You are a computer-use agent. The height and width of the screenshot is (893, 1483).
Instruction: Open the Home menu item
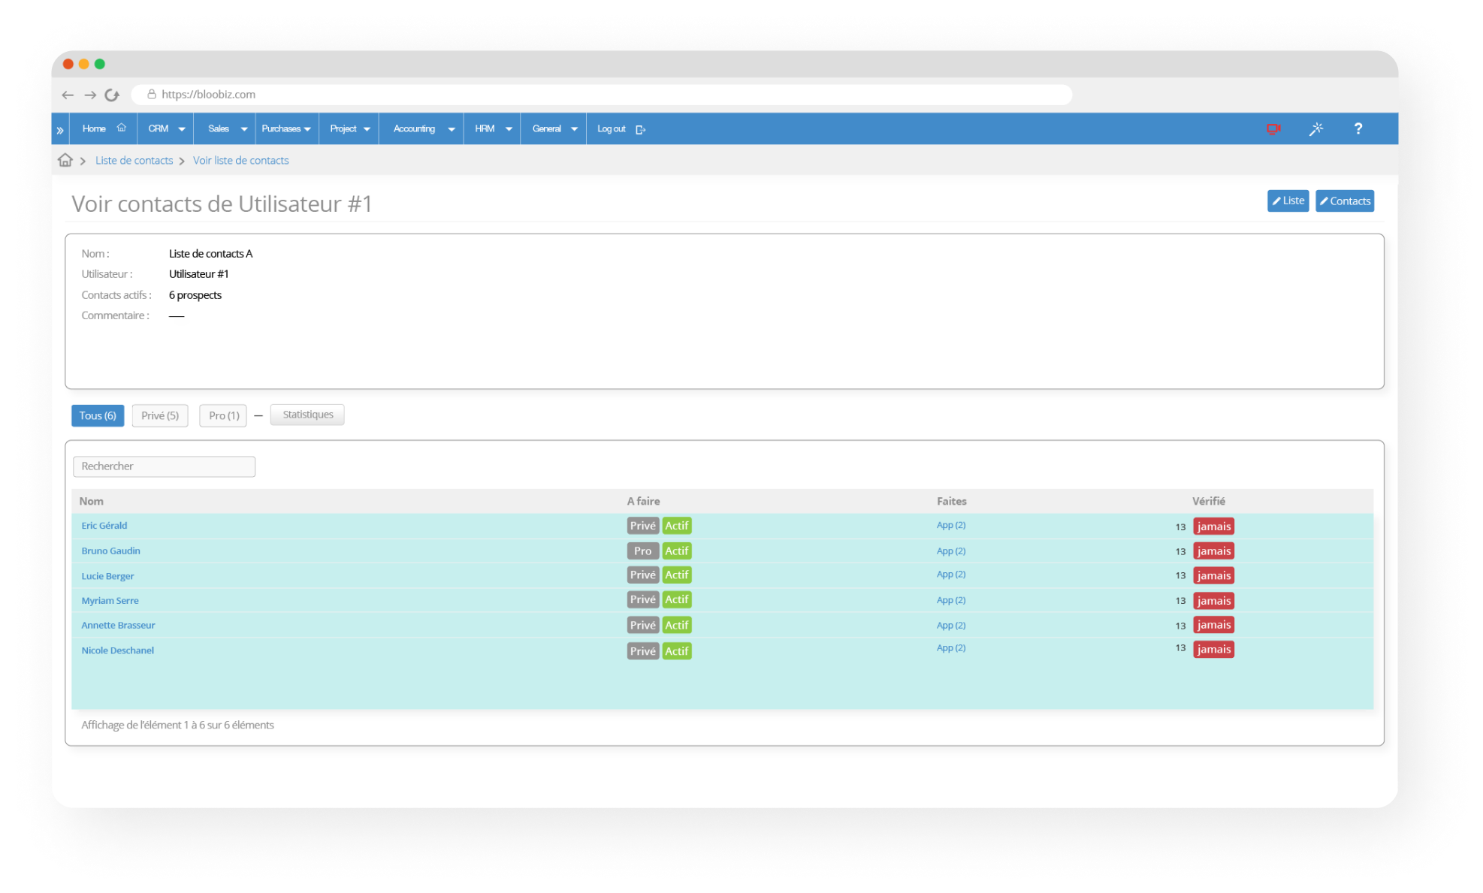pyautogui.click(x=104, y=128)
